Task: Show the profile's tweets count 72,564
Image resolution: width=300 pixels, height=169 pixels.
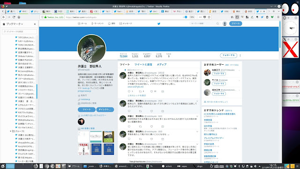Action: point(123,55)
